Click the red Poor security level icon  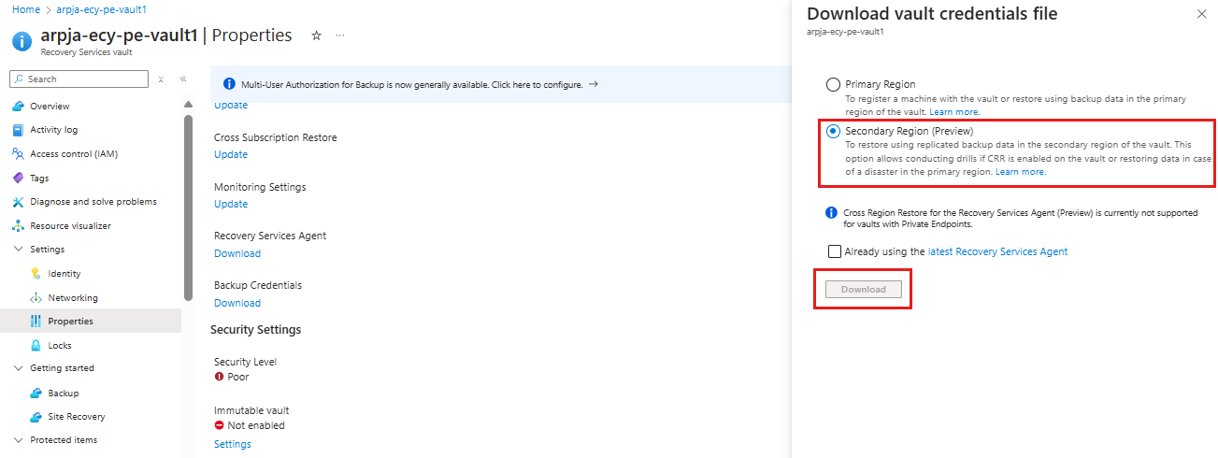(219, 377)
